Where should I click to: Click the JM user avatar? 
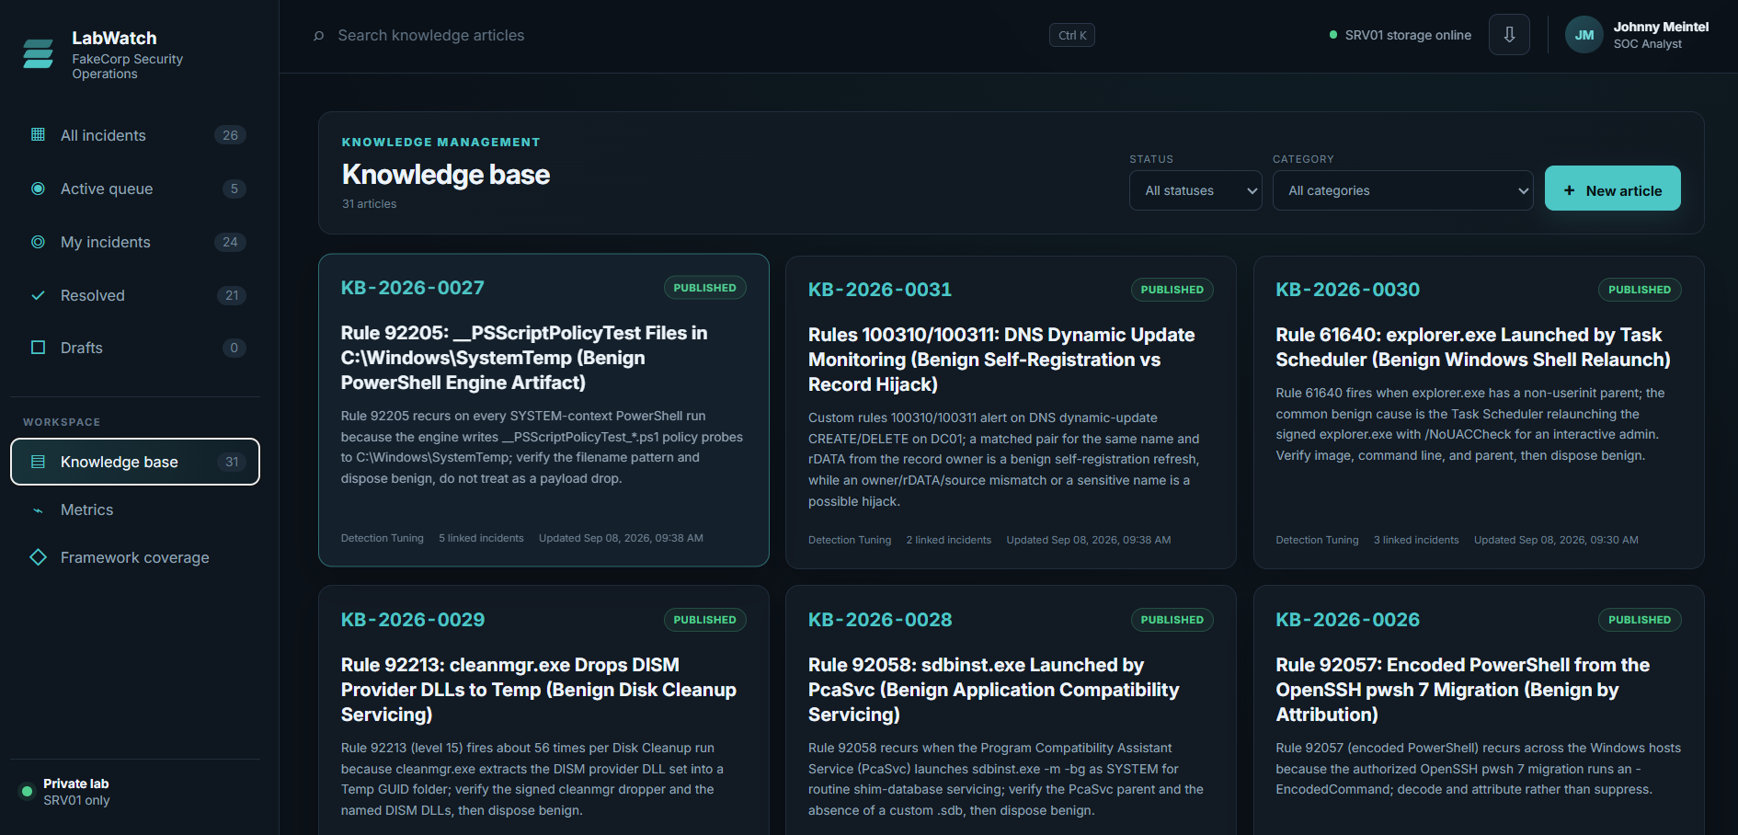pyautogui.click(x=1584, y=35)
